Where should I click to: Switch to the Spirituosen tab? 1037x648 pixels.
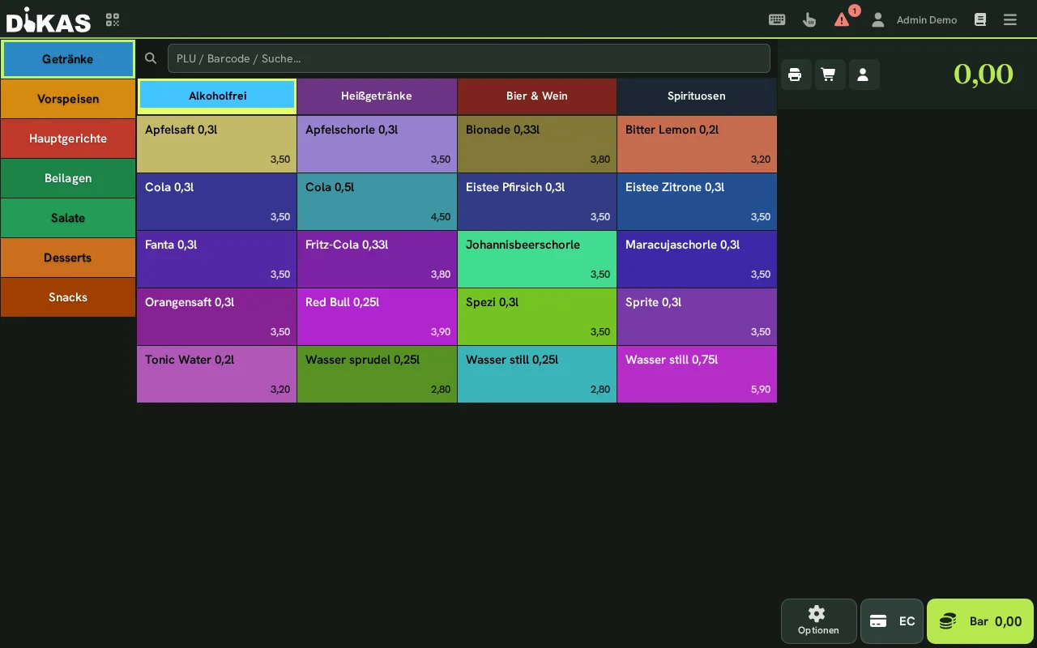[697, 96]
